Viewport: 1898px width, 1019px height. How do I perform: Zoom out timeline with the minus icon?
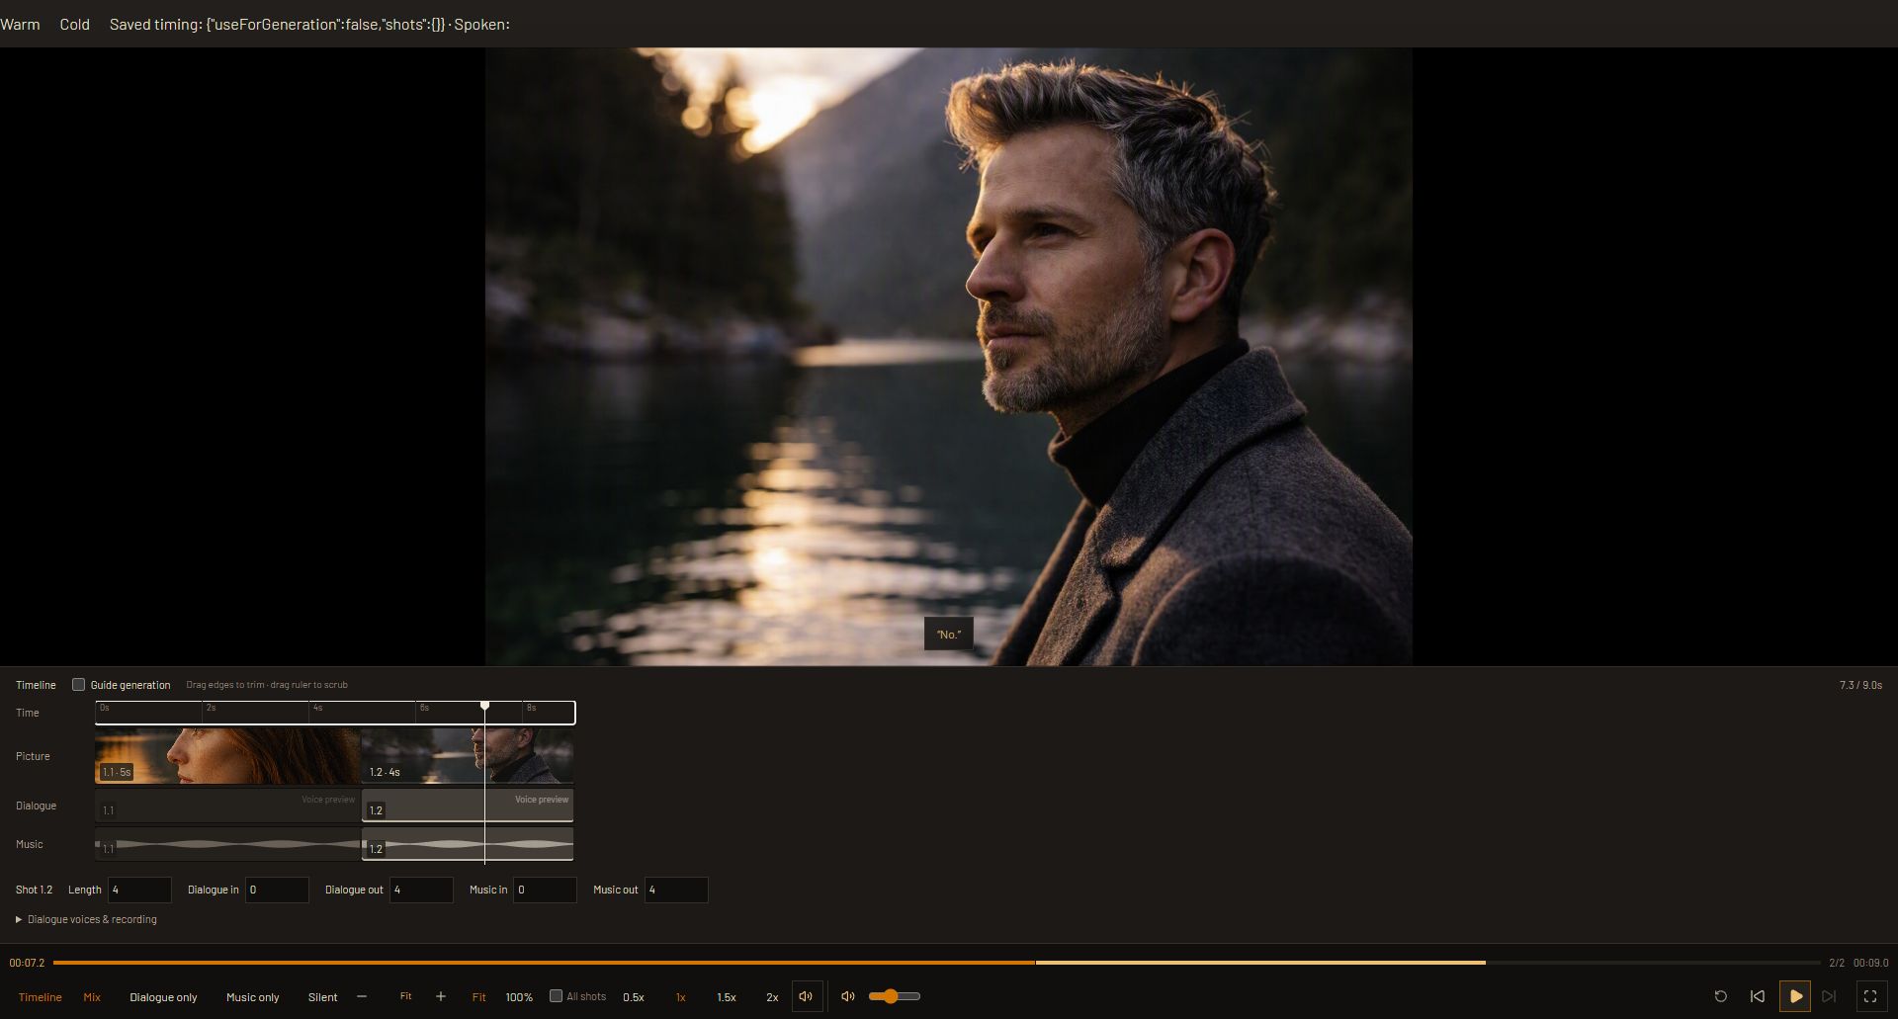tap(362, 996)
